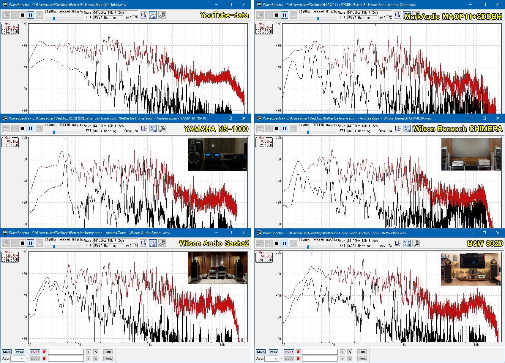This screenshot has height=363, width=505.
Task: Click the L/R channel icon in YouTube.wav window
Action: pos(144,15)
